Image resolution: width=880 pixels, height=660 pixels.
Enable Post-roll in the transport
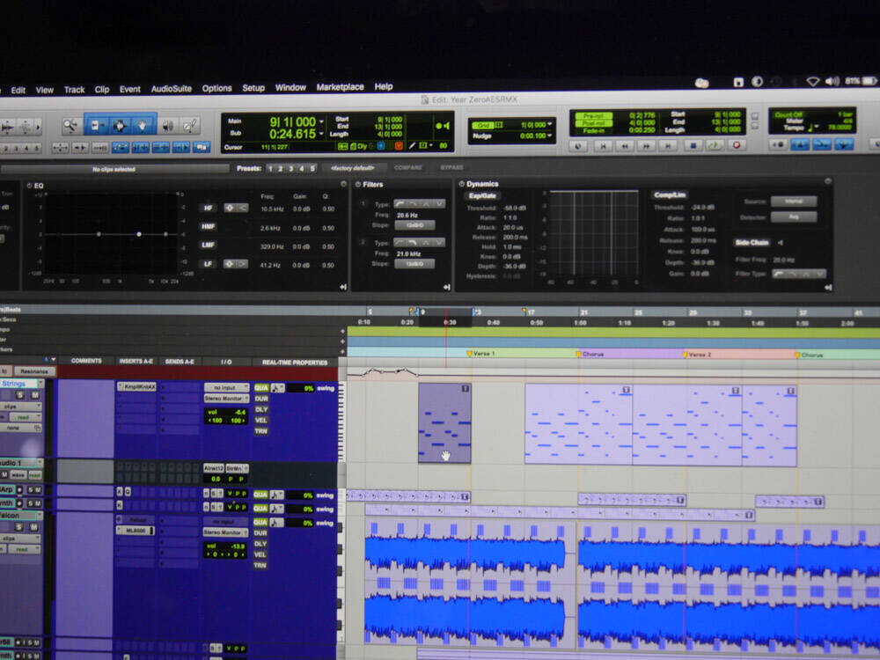coord(594,123)
